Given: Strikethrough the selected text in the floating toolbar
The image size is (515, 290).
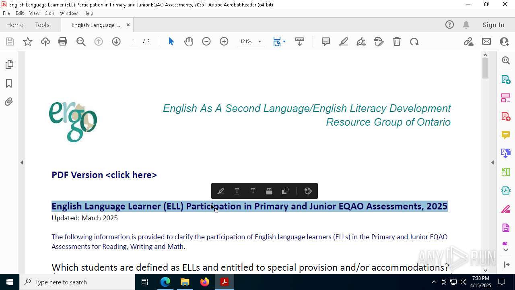Looking at the screenshot, I should (x=253, y=191).
